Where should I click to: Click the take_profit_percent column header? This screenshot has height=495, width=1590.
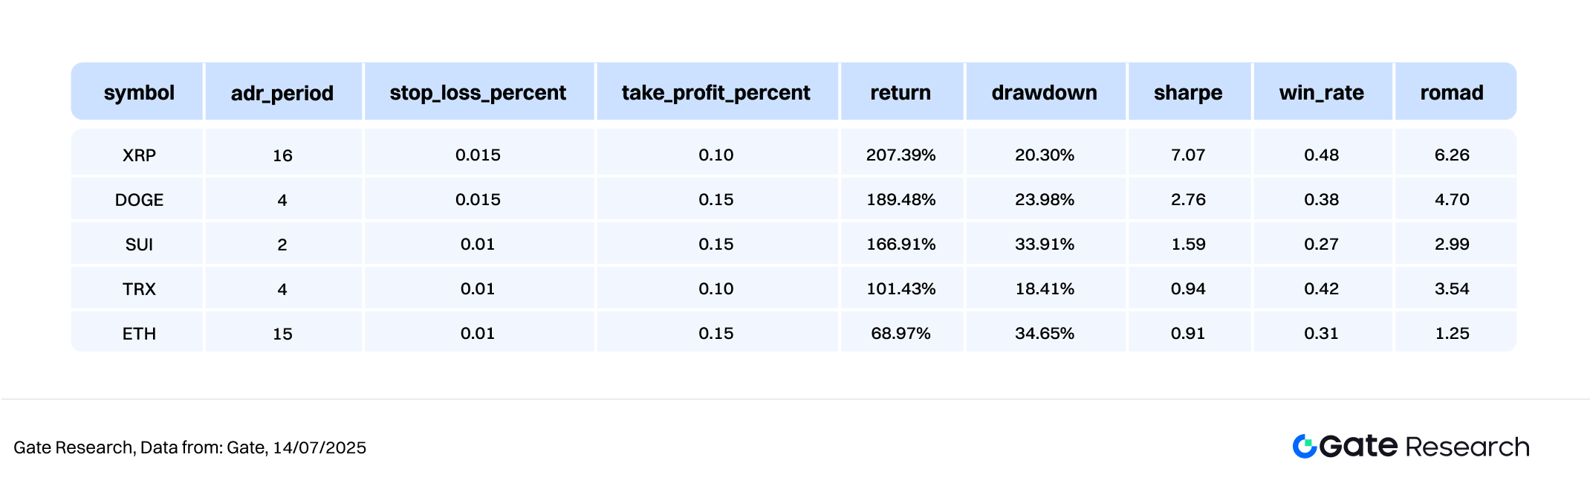click(x=716, y=92)
